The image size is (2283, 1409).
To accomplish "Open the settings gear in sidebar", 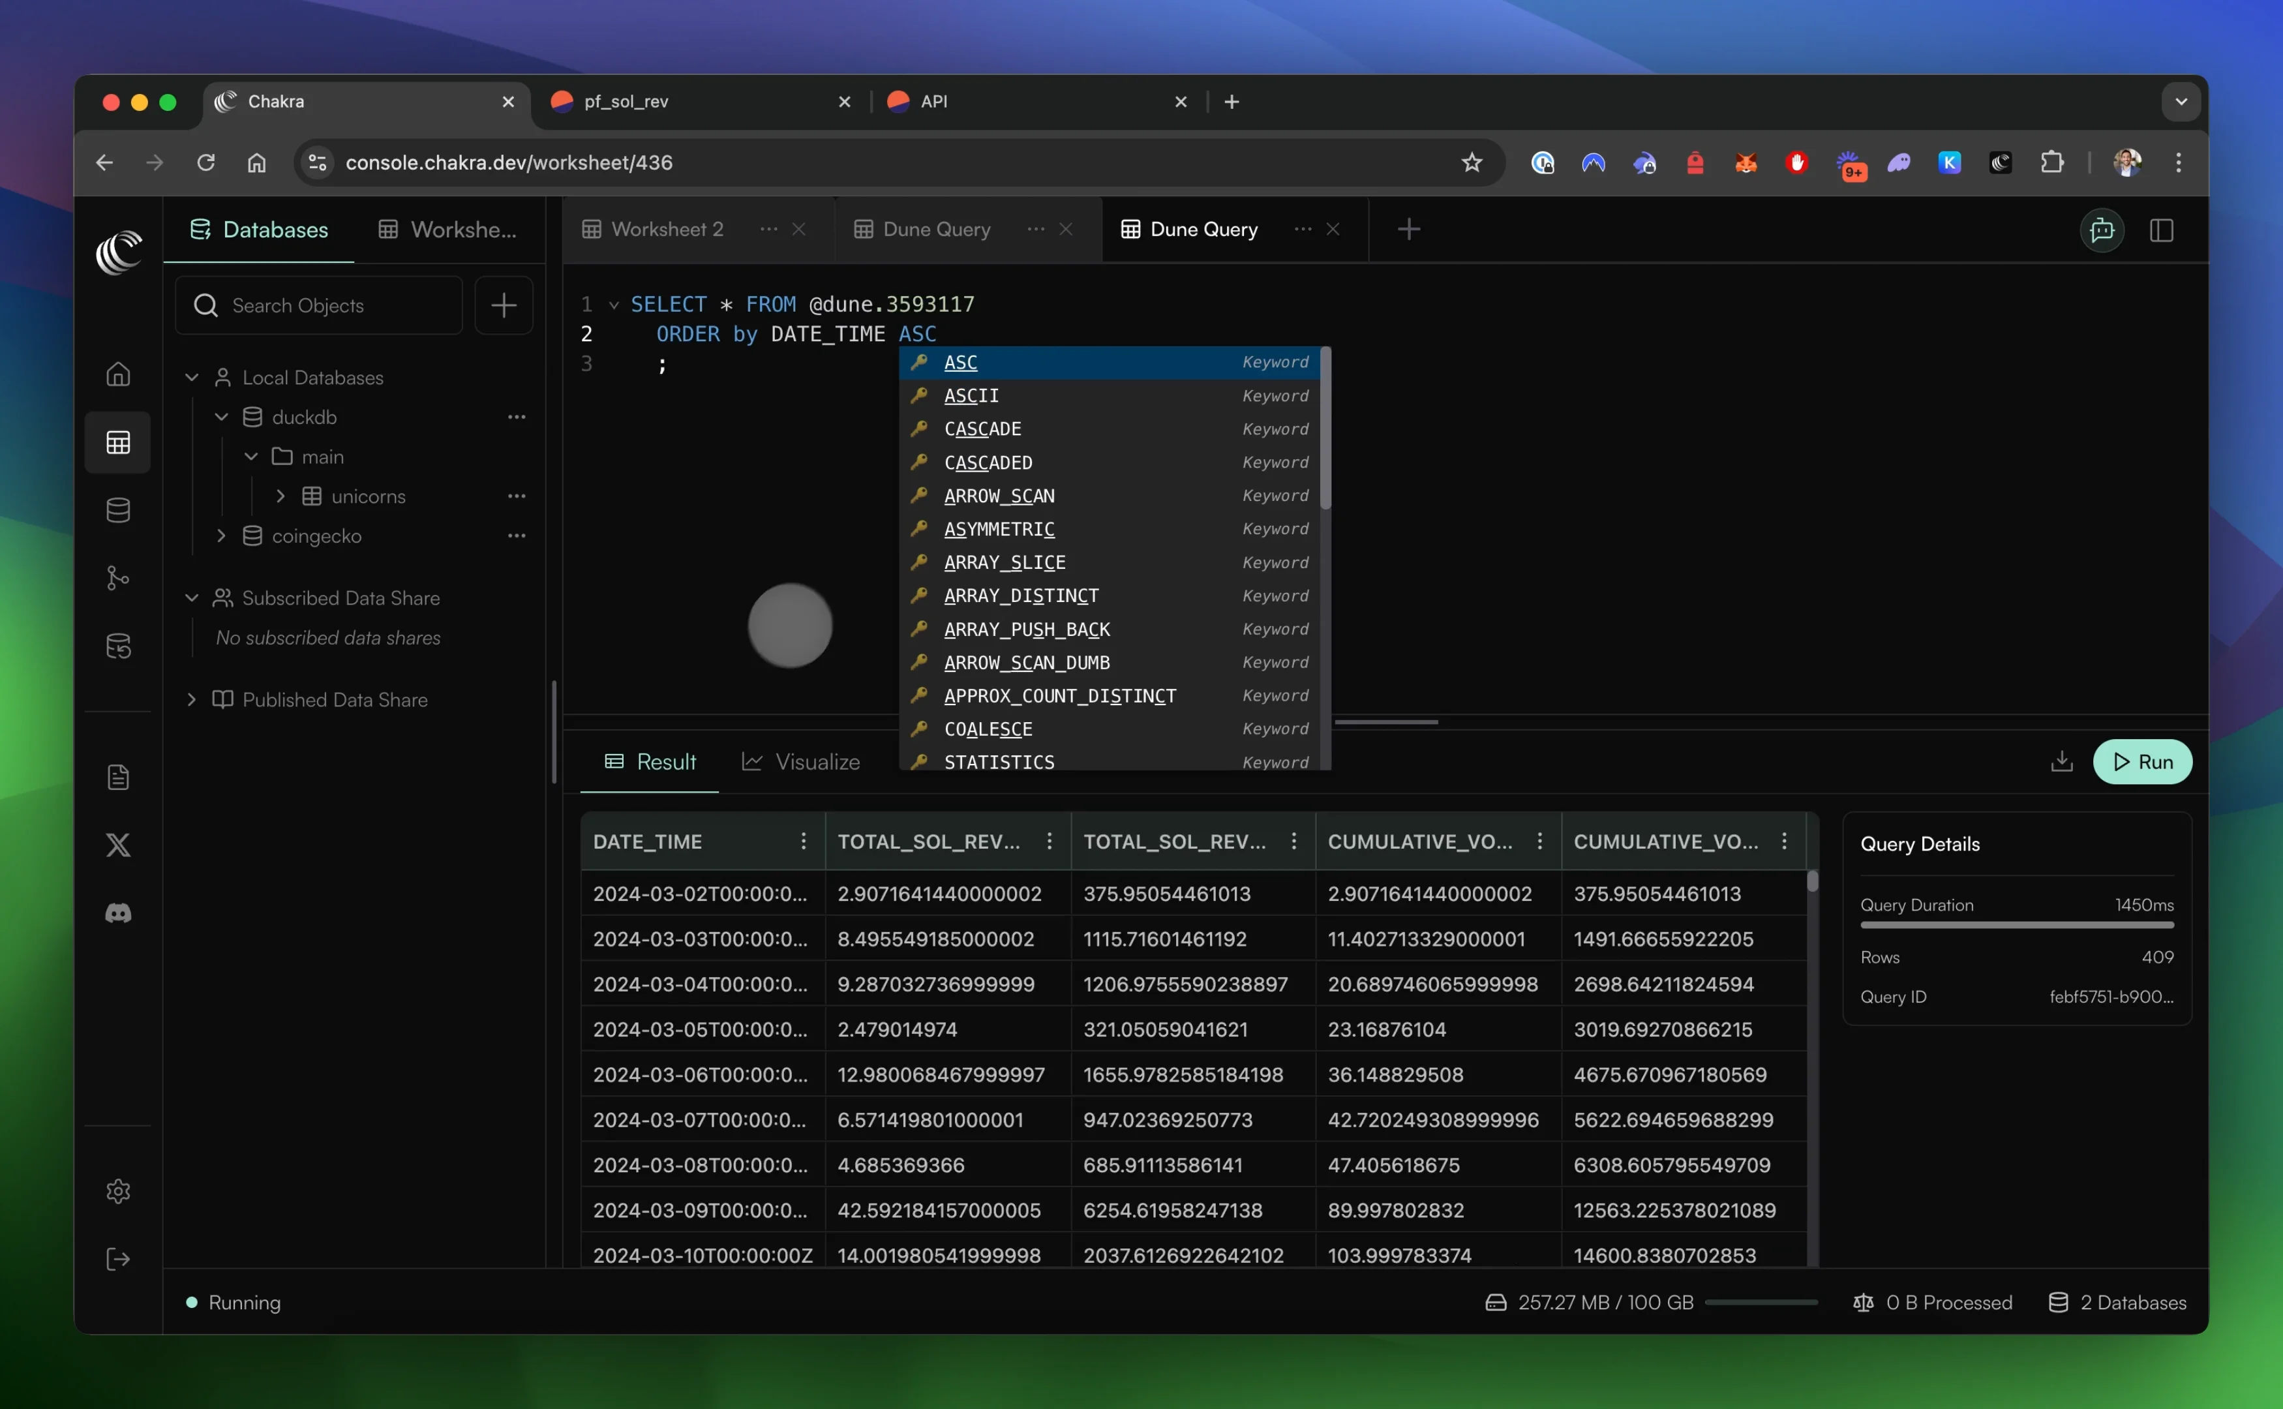I will 117,1191.
